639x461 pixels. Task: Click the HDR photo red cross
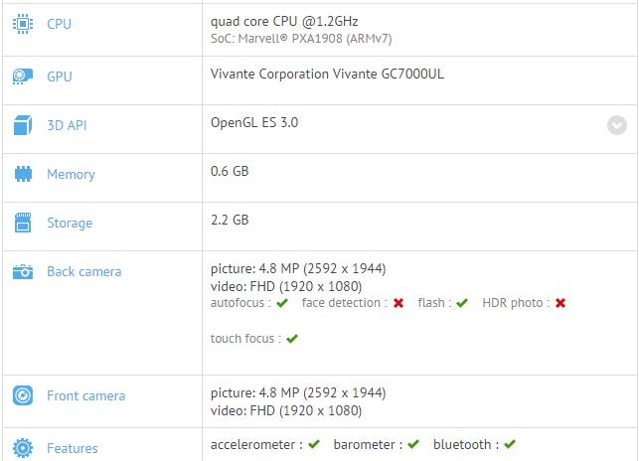pos(560,303)
